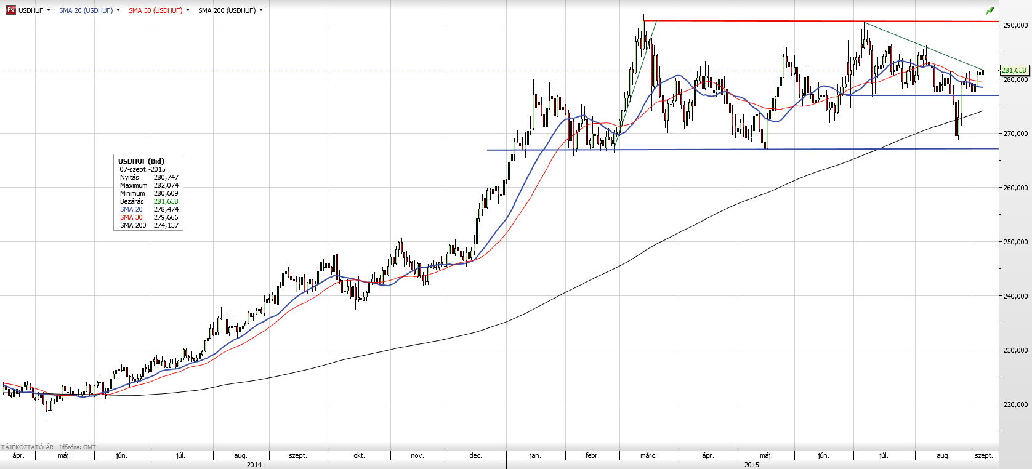Click the 2015 year label on time axis
The image size is (1032, 469).
[x=752, y=465]
